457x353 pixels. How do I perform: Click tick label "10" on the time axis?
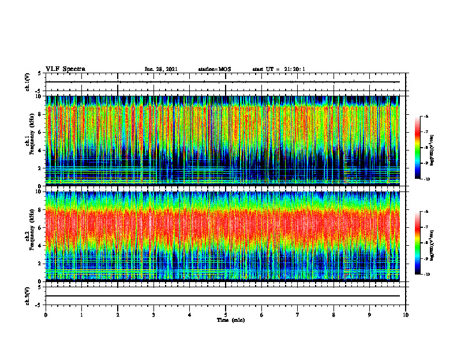[406, 315]
